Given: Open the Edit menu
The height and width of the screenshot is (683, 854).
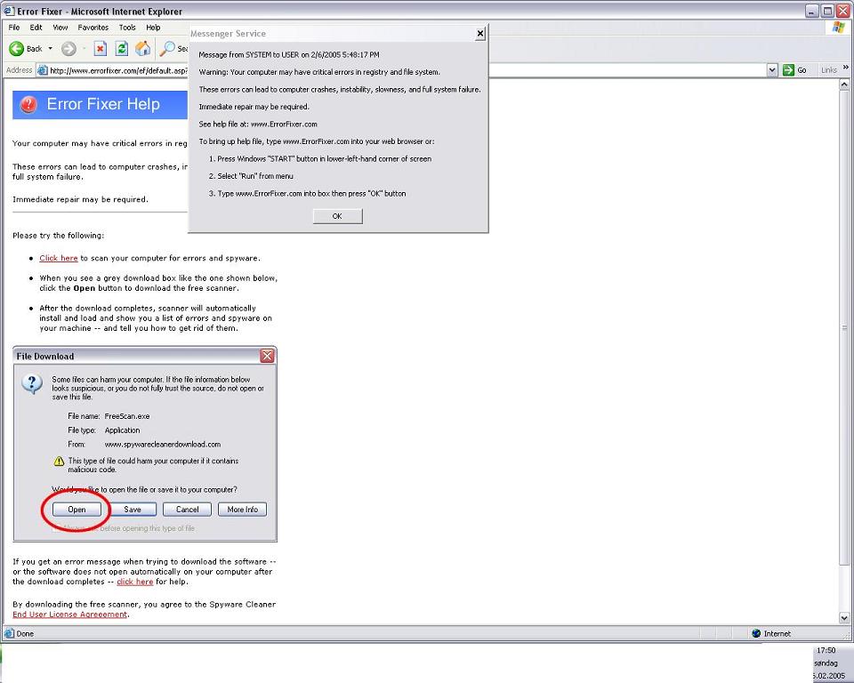Looking at the screenshot, I should pyautogui.click(x=36, y=28).
